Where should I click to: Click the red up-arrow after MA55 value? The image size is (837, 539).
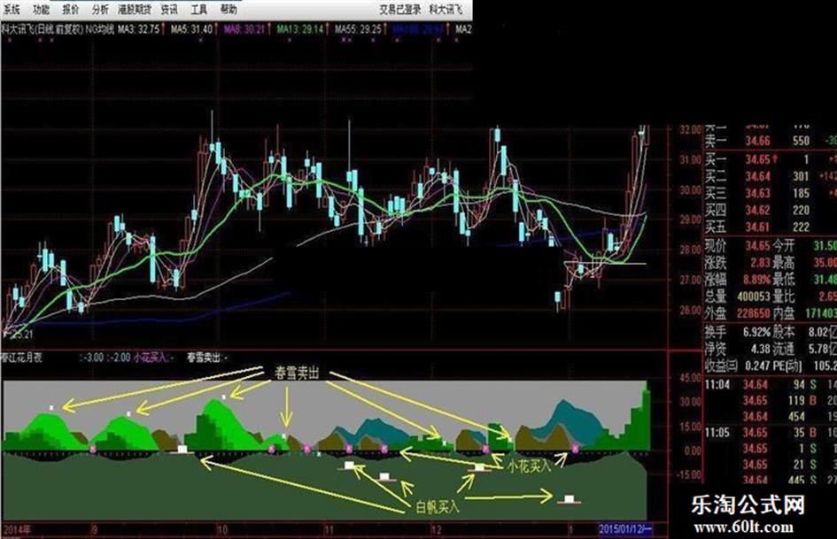[385, 29]
